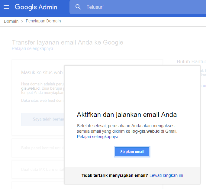Click the Aktifkan dan jalankan email Anda heading
The width and height of the screenshot is (206, 189).
tap(127, 115)
